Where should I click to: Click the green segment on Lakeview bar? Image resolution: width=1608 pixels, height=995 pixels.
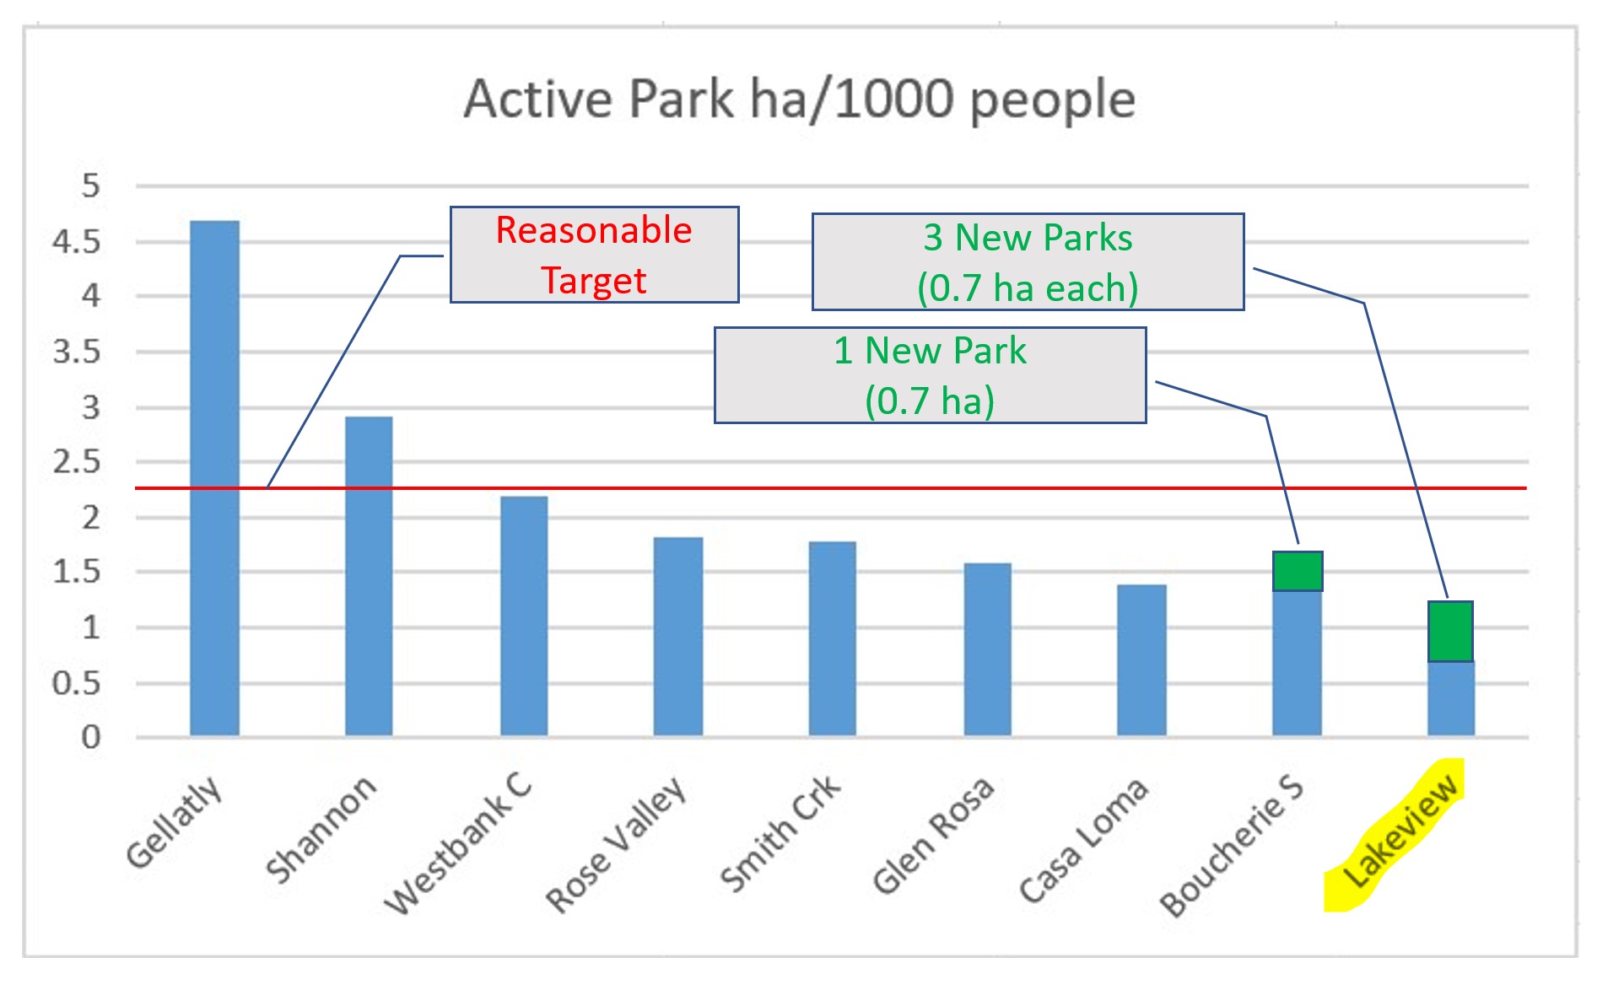coord(1450,632)
